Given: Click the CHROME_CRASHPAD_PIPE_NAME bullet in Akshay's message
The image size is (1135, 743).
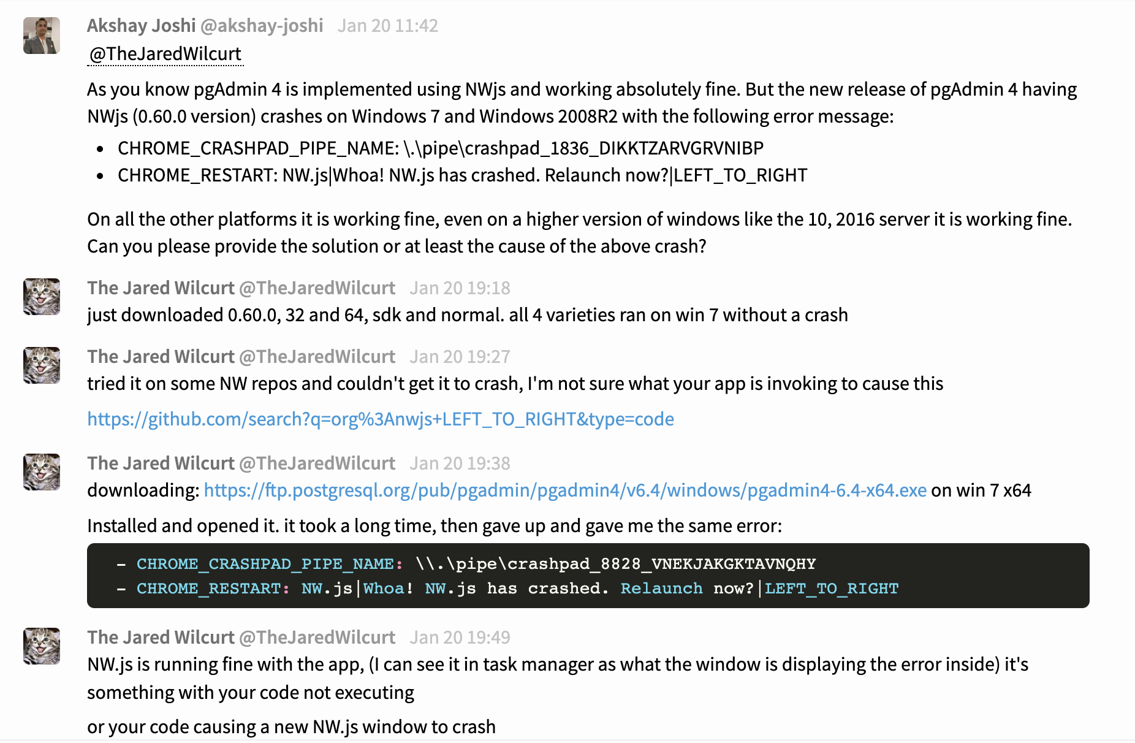Looking at the screenshot, I should coord(441,148).
